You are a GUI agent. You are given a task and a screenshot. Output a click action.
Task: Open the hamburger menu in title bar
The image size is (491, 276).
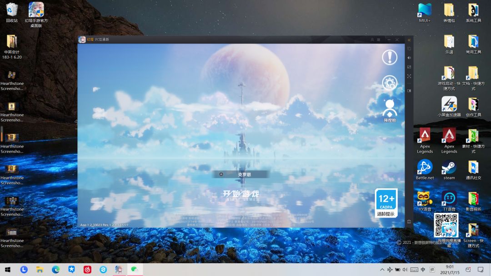379,39
